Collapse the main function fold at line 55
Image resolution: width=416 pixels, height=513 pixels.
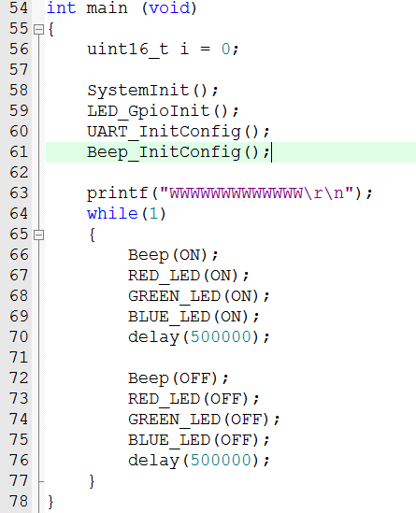38,30
